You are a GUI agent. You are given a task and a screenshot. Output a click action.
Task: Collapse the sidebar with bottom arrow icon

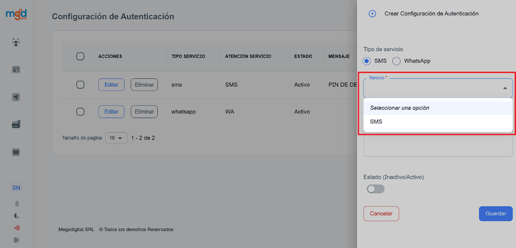(x=16, y=240)
